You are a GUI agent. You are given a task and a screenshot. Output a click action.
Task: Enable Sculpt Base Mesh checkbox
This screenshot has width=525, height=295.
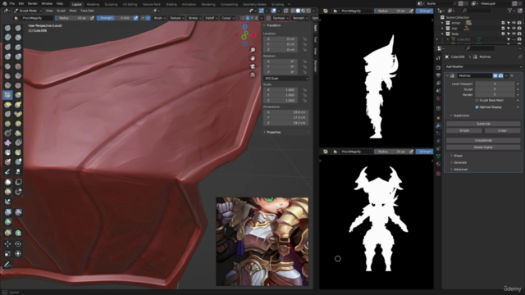coord(477,100)
